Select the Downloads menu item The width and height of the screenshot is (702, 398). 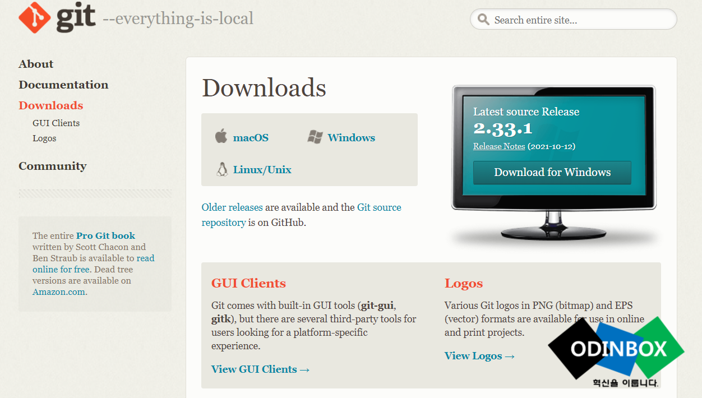(50, 105)
